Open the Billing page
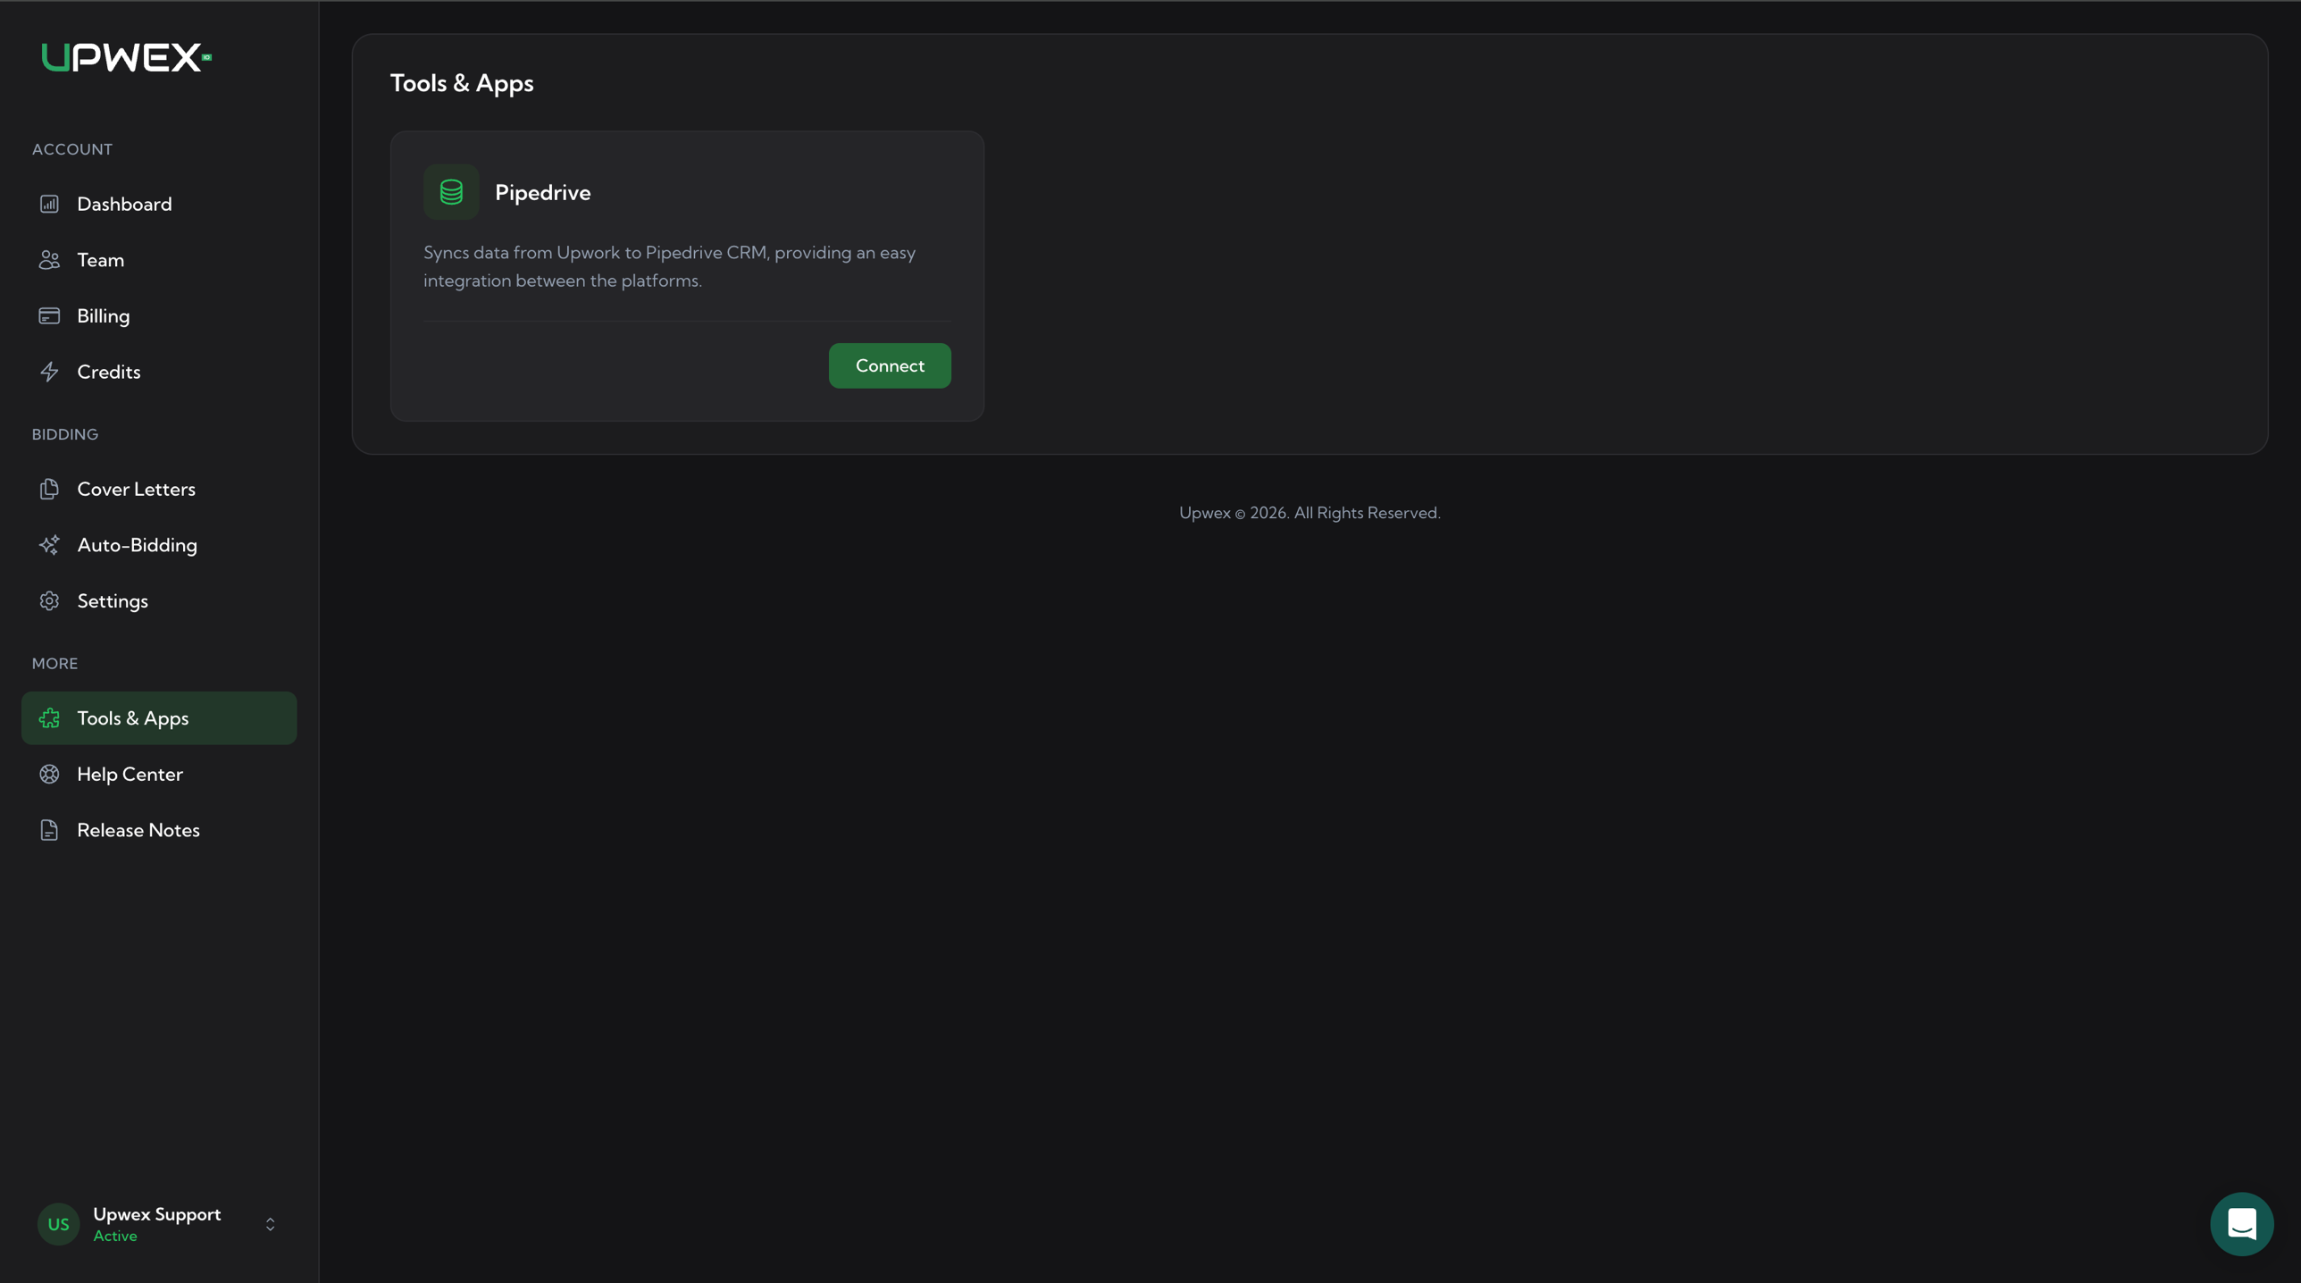Viewport: 2301px width, 1283px height. click(x=159, y=315)
